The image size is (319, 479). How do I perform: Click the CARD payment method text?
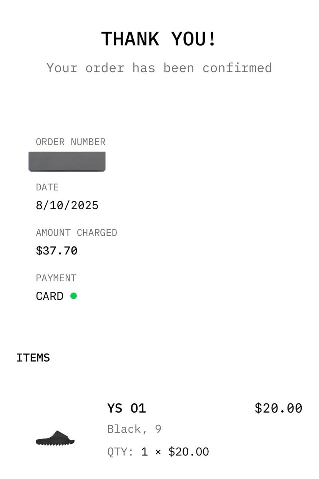click(50, 296)
